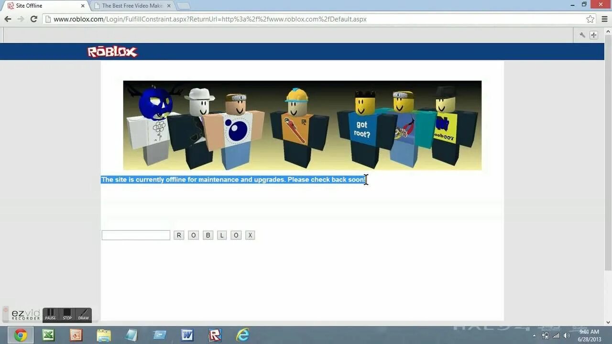Click the wrench icon in bookmarks bar
This screenshot has width=612, height=344.
582,35
